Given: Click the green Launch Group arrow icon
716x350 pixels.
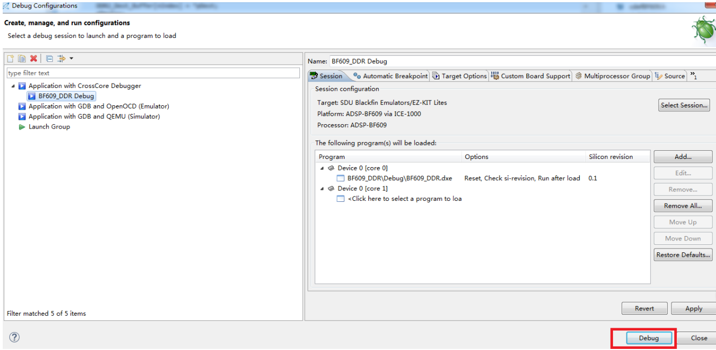Looking at the screenshot, I should pos(22,127).
